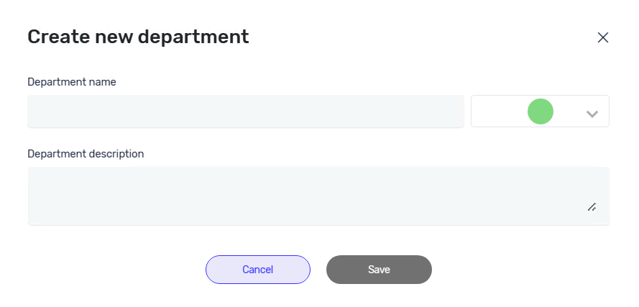Image resolution: width=639 pixels, height=307 pixels.
Task: Click the Department description label
Action: point(86,154)
